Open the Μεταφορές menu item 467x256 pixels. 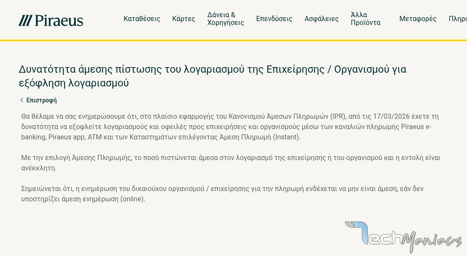(x=418, y=19)
